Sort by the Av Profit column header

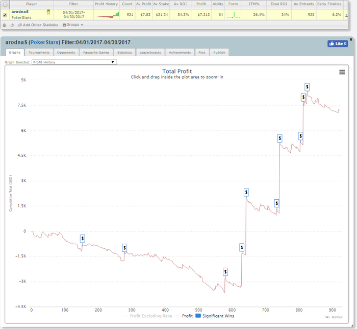point(144,4)
